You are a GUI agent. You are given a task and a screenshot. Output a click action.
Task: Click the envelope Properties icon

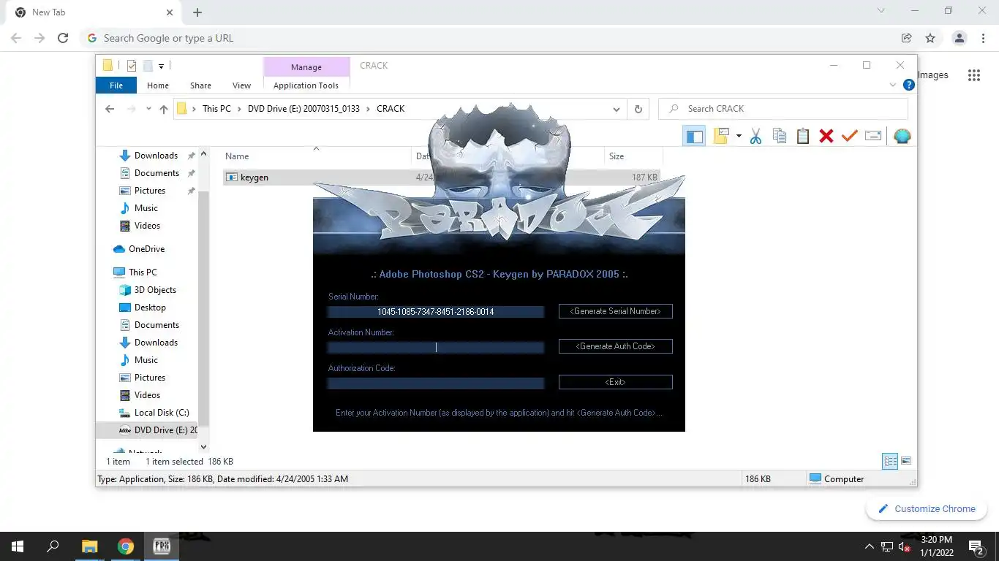click(873, 136)
